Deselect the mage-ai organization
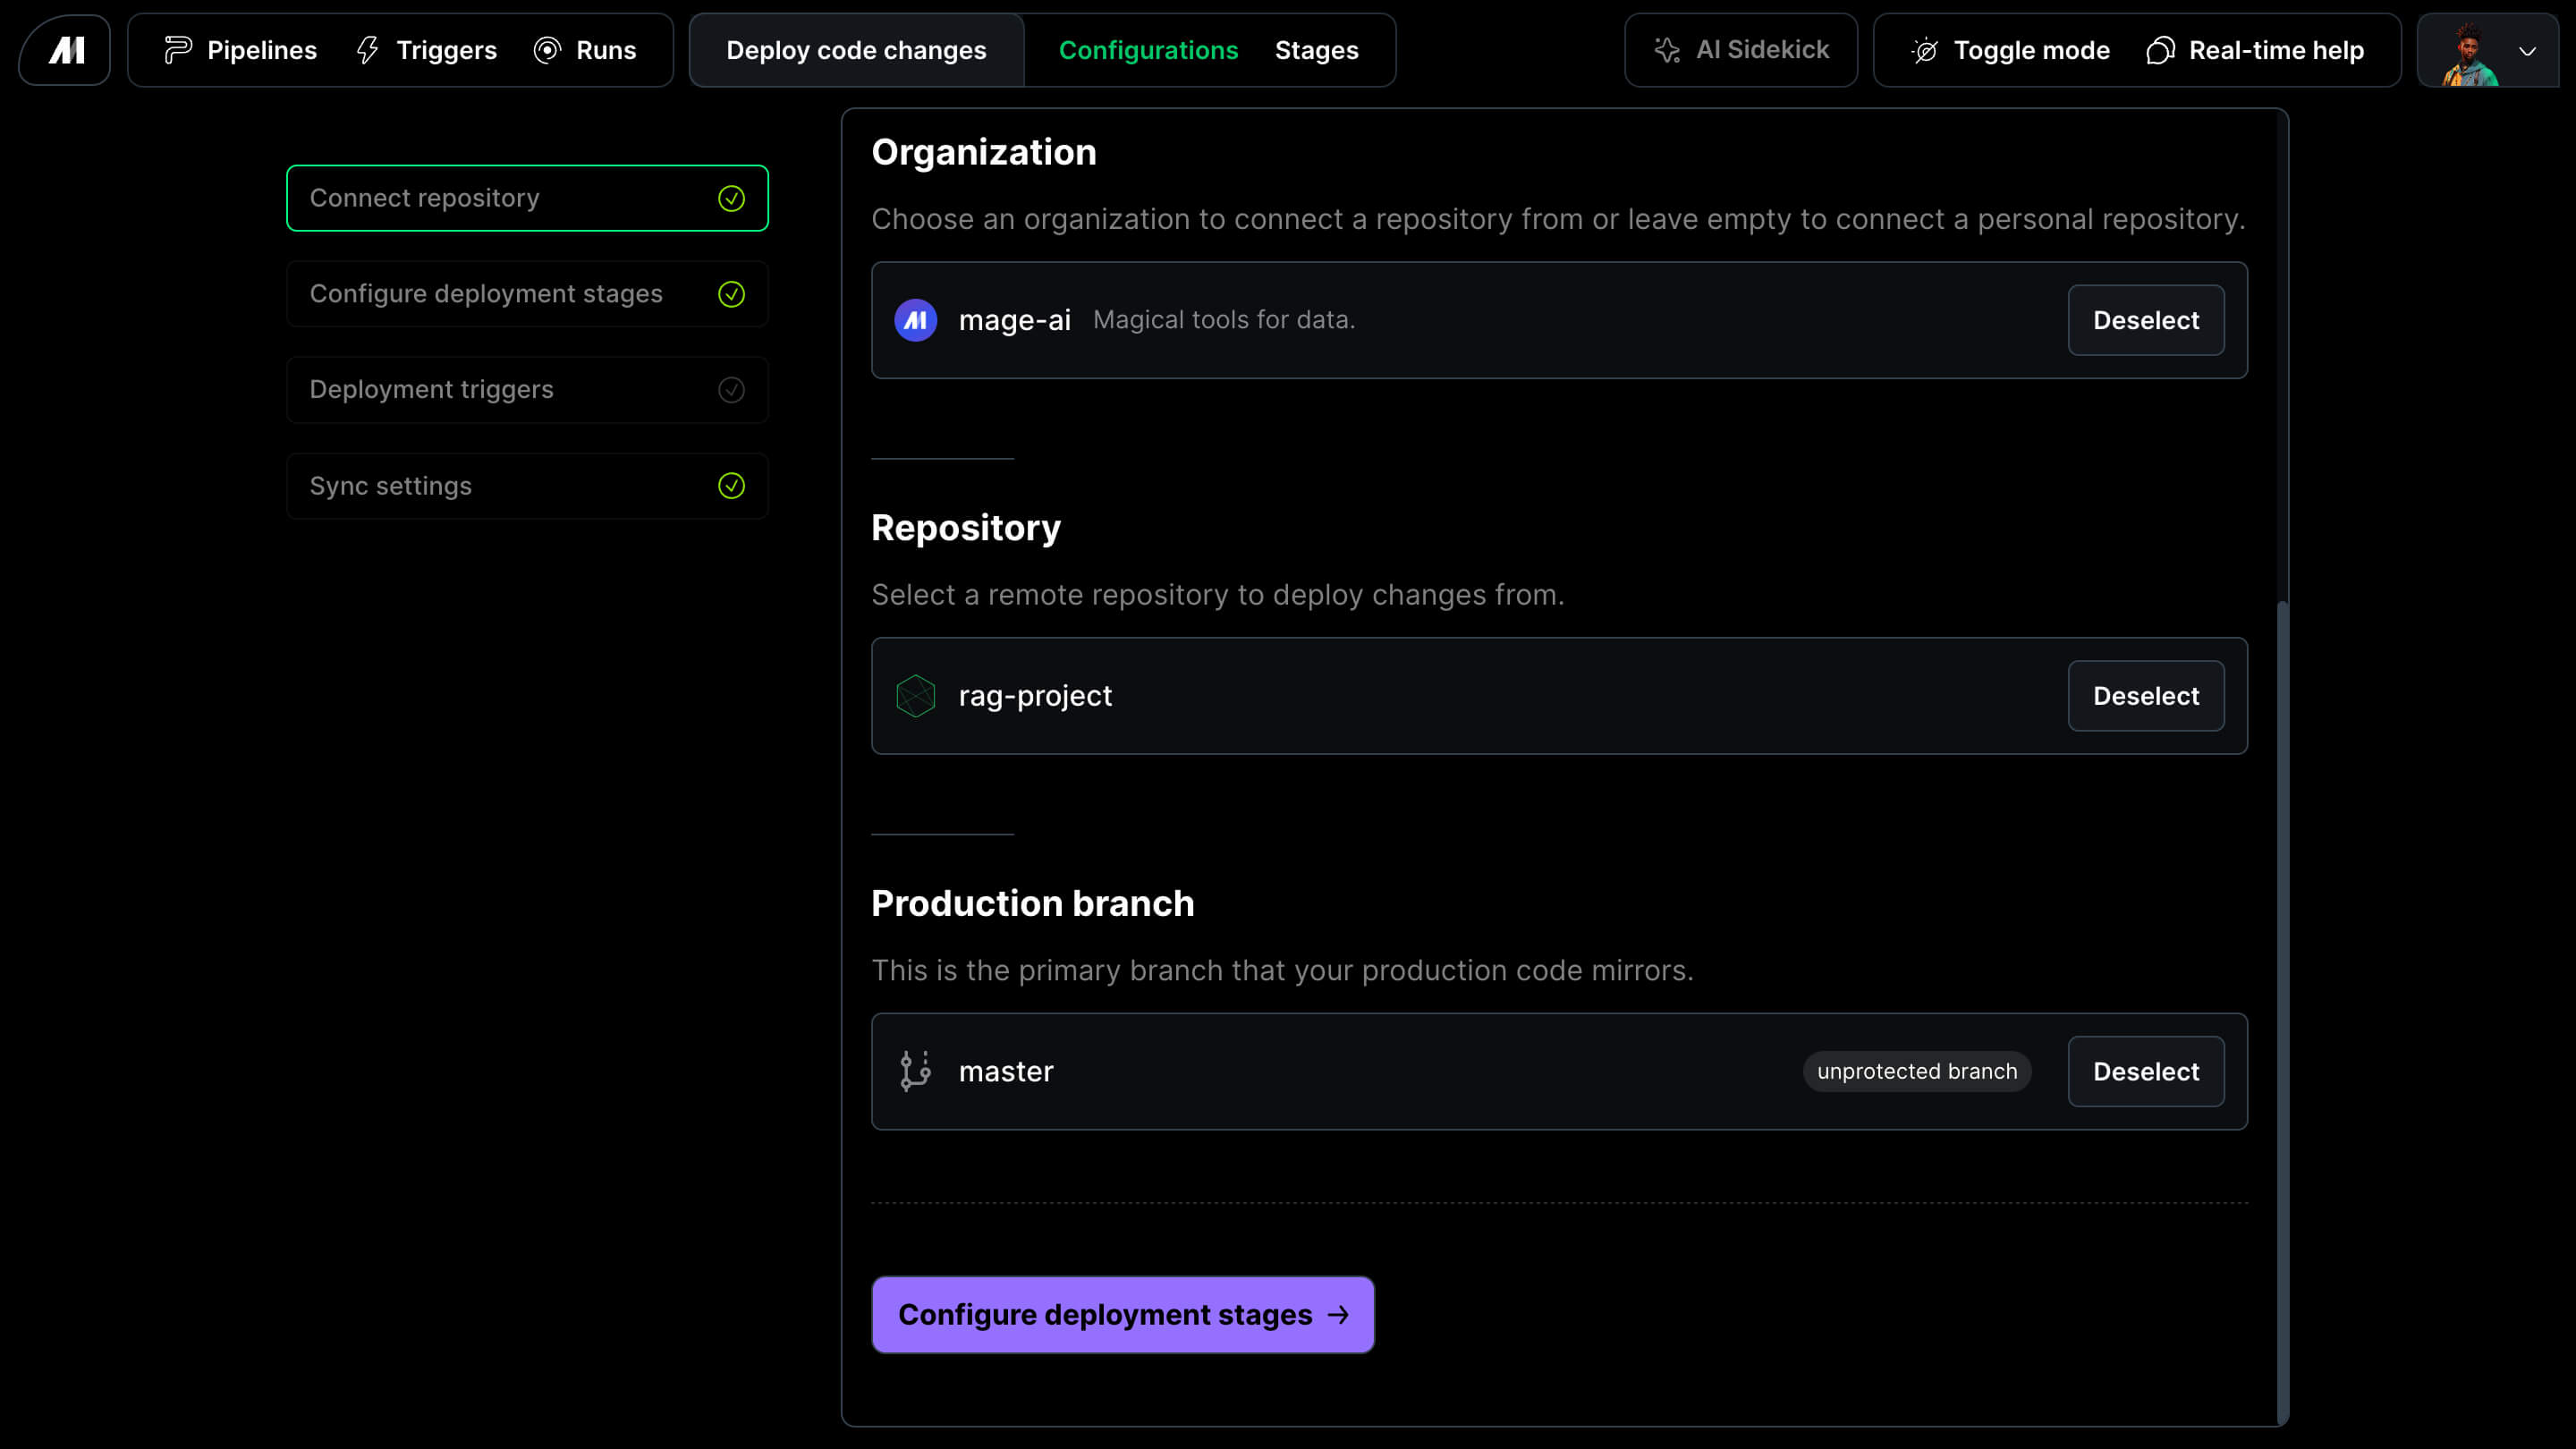 click(x=2145, y=320)
